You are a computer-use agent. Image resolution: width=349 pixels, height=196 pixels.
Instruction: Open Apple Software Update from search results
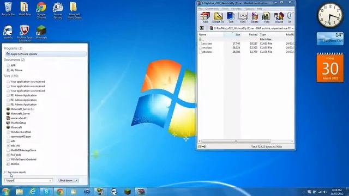tap(46, 54)
